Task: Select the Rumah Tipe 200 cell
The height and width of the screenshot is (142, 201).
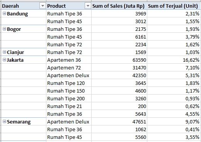Action: click(x=69, y=98)
